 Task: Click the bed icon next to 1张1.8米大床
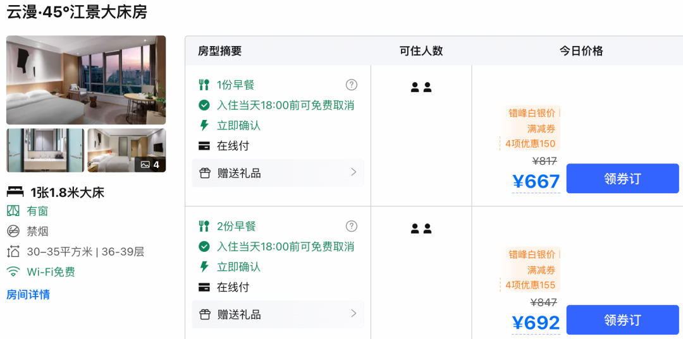coord(15,191)
